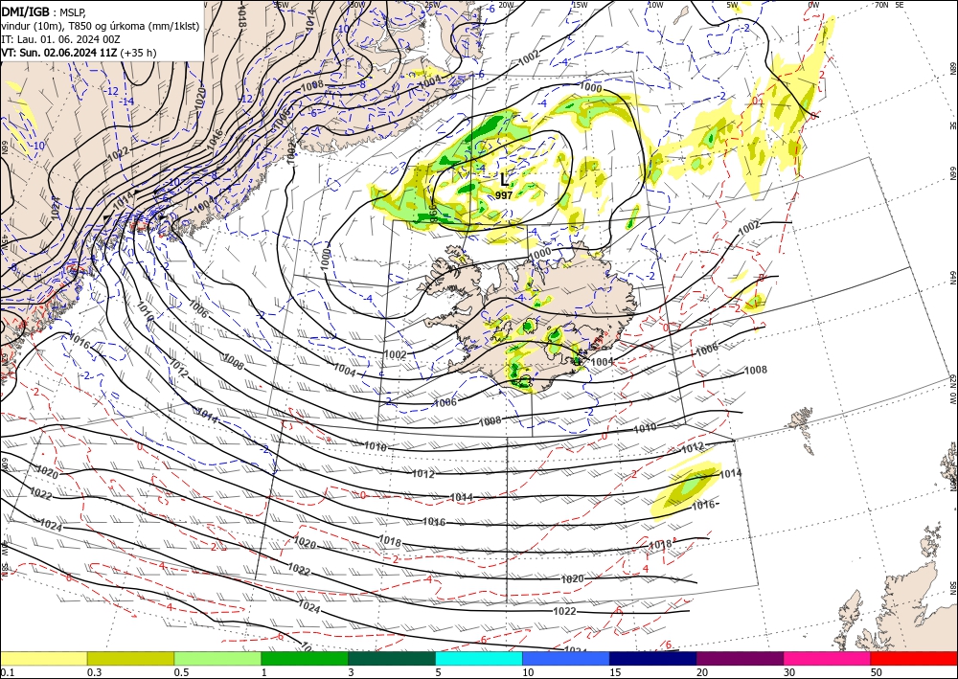Click the "70N" latitude label

pos(881,5)
